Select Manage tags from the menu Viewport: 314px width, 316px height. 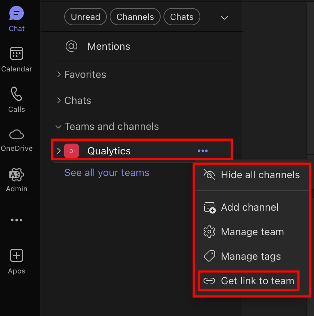(x=251, y=256)
